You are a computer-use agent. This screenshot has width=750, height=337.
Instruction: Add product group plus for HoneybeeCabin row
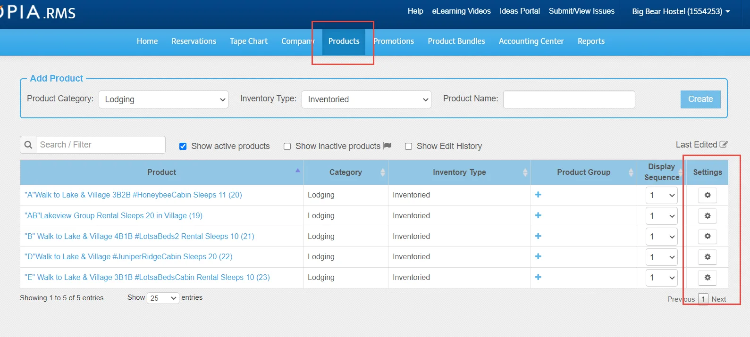(538, 195)
